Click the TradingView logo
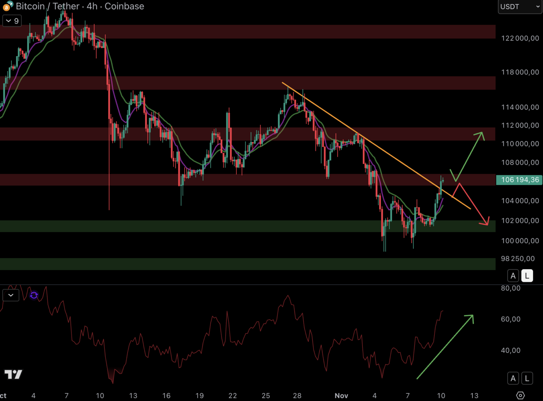 [x=13, y=374]
